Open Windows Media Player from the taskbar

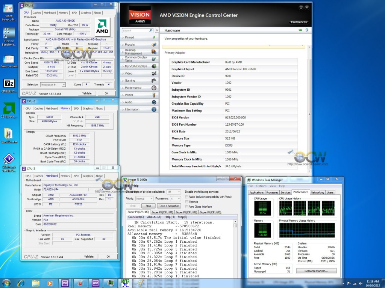click(50, 283)
